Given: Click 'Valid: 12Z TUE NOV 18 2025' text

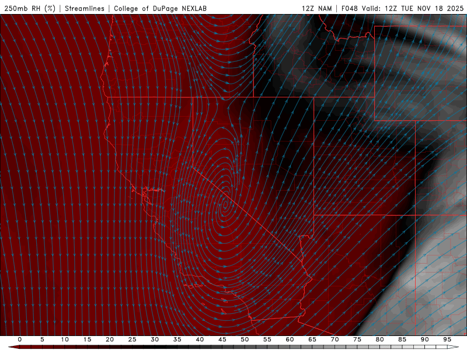Looking at the screenshot, I should (x=413, y=8).
